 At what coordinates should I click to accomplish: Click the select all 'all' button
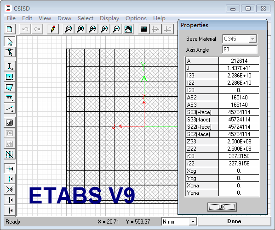pos(10,122)
